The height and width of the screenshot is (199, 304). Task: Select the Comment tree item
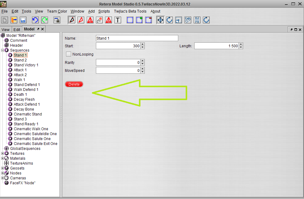pyautogui.click(x=19, y=40)
